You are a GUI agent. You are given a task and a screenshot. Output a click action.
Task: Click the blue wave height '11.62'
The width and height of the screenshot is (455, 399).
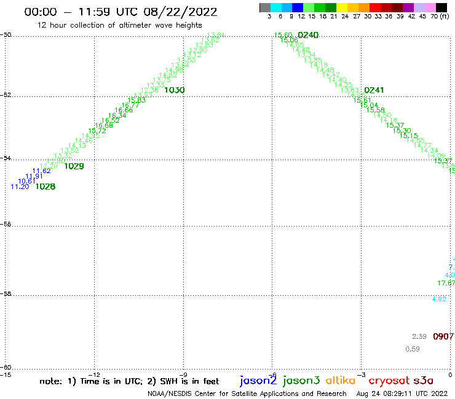(41, 171)
